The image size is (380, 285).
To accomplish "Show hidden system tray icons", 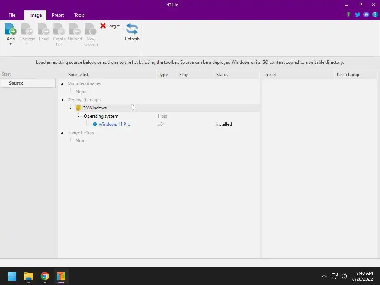I will [324, 276].
